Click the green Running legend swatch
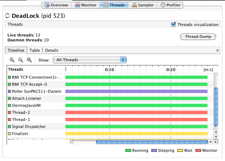Screen dimensions: 225x161 point(128,150)
